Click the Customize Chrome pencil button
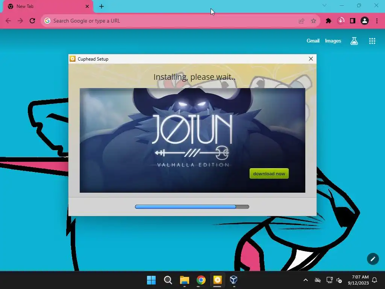The width and height of the screenshot is (385, 289). [x=373, y=259]
